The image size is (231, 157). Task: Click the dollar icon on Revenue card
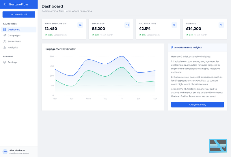tap(221, 25)
